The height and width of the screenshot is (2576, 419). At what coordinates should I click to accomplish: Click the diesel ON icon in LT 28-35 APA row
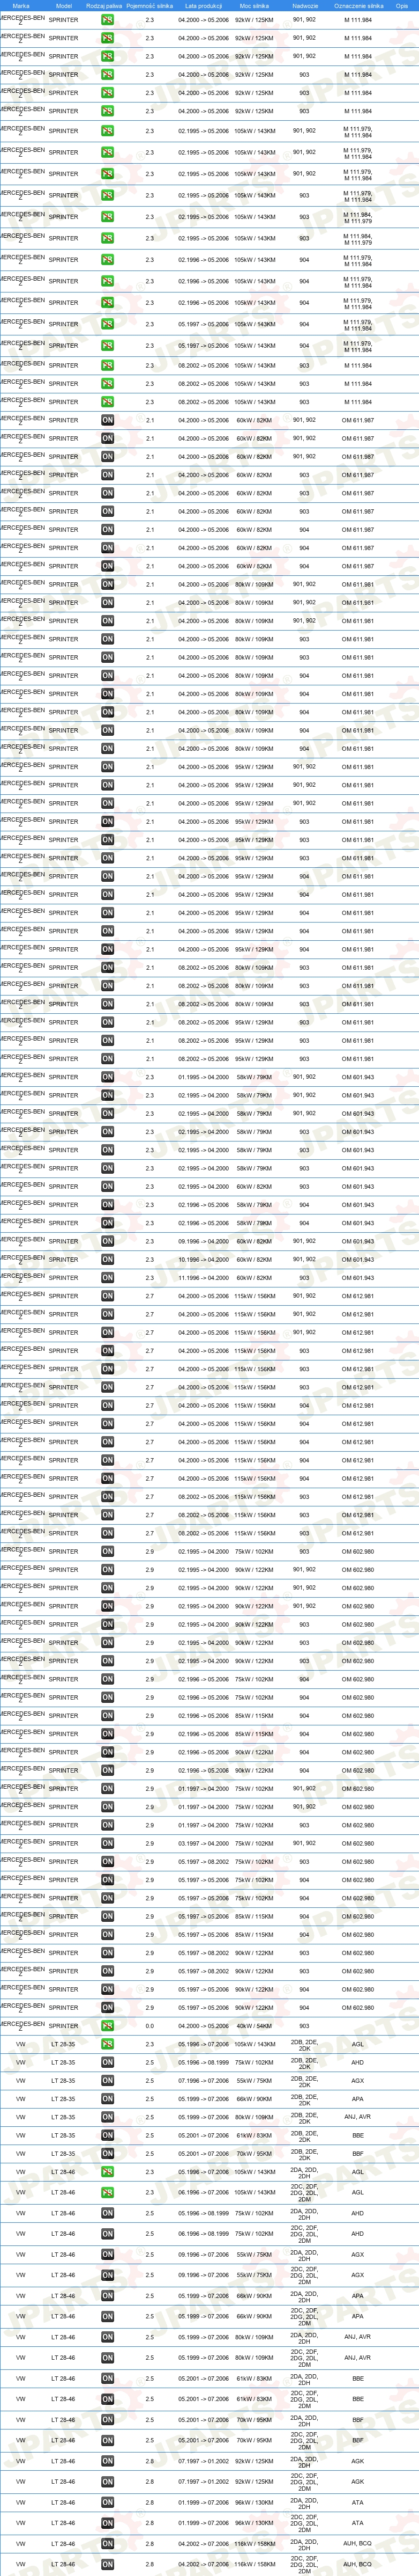click(x=108, y=2099)
